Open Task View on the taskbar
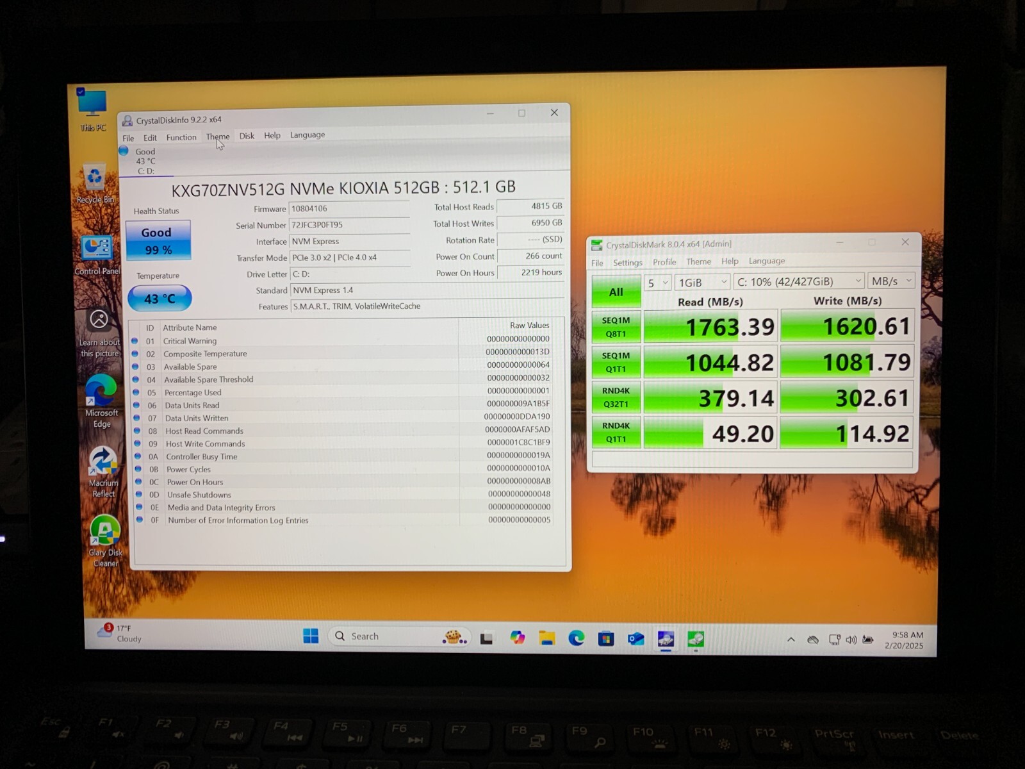The height and width of the screenshot is (769, 1025). (486, 638)
